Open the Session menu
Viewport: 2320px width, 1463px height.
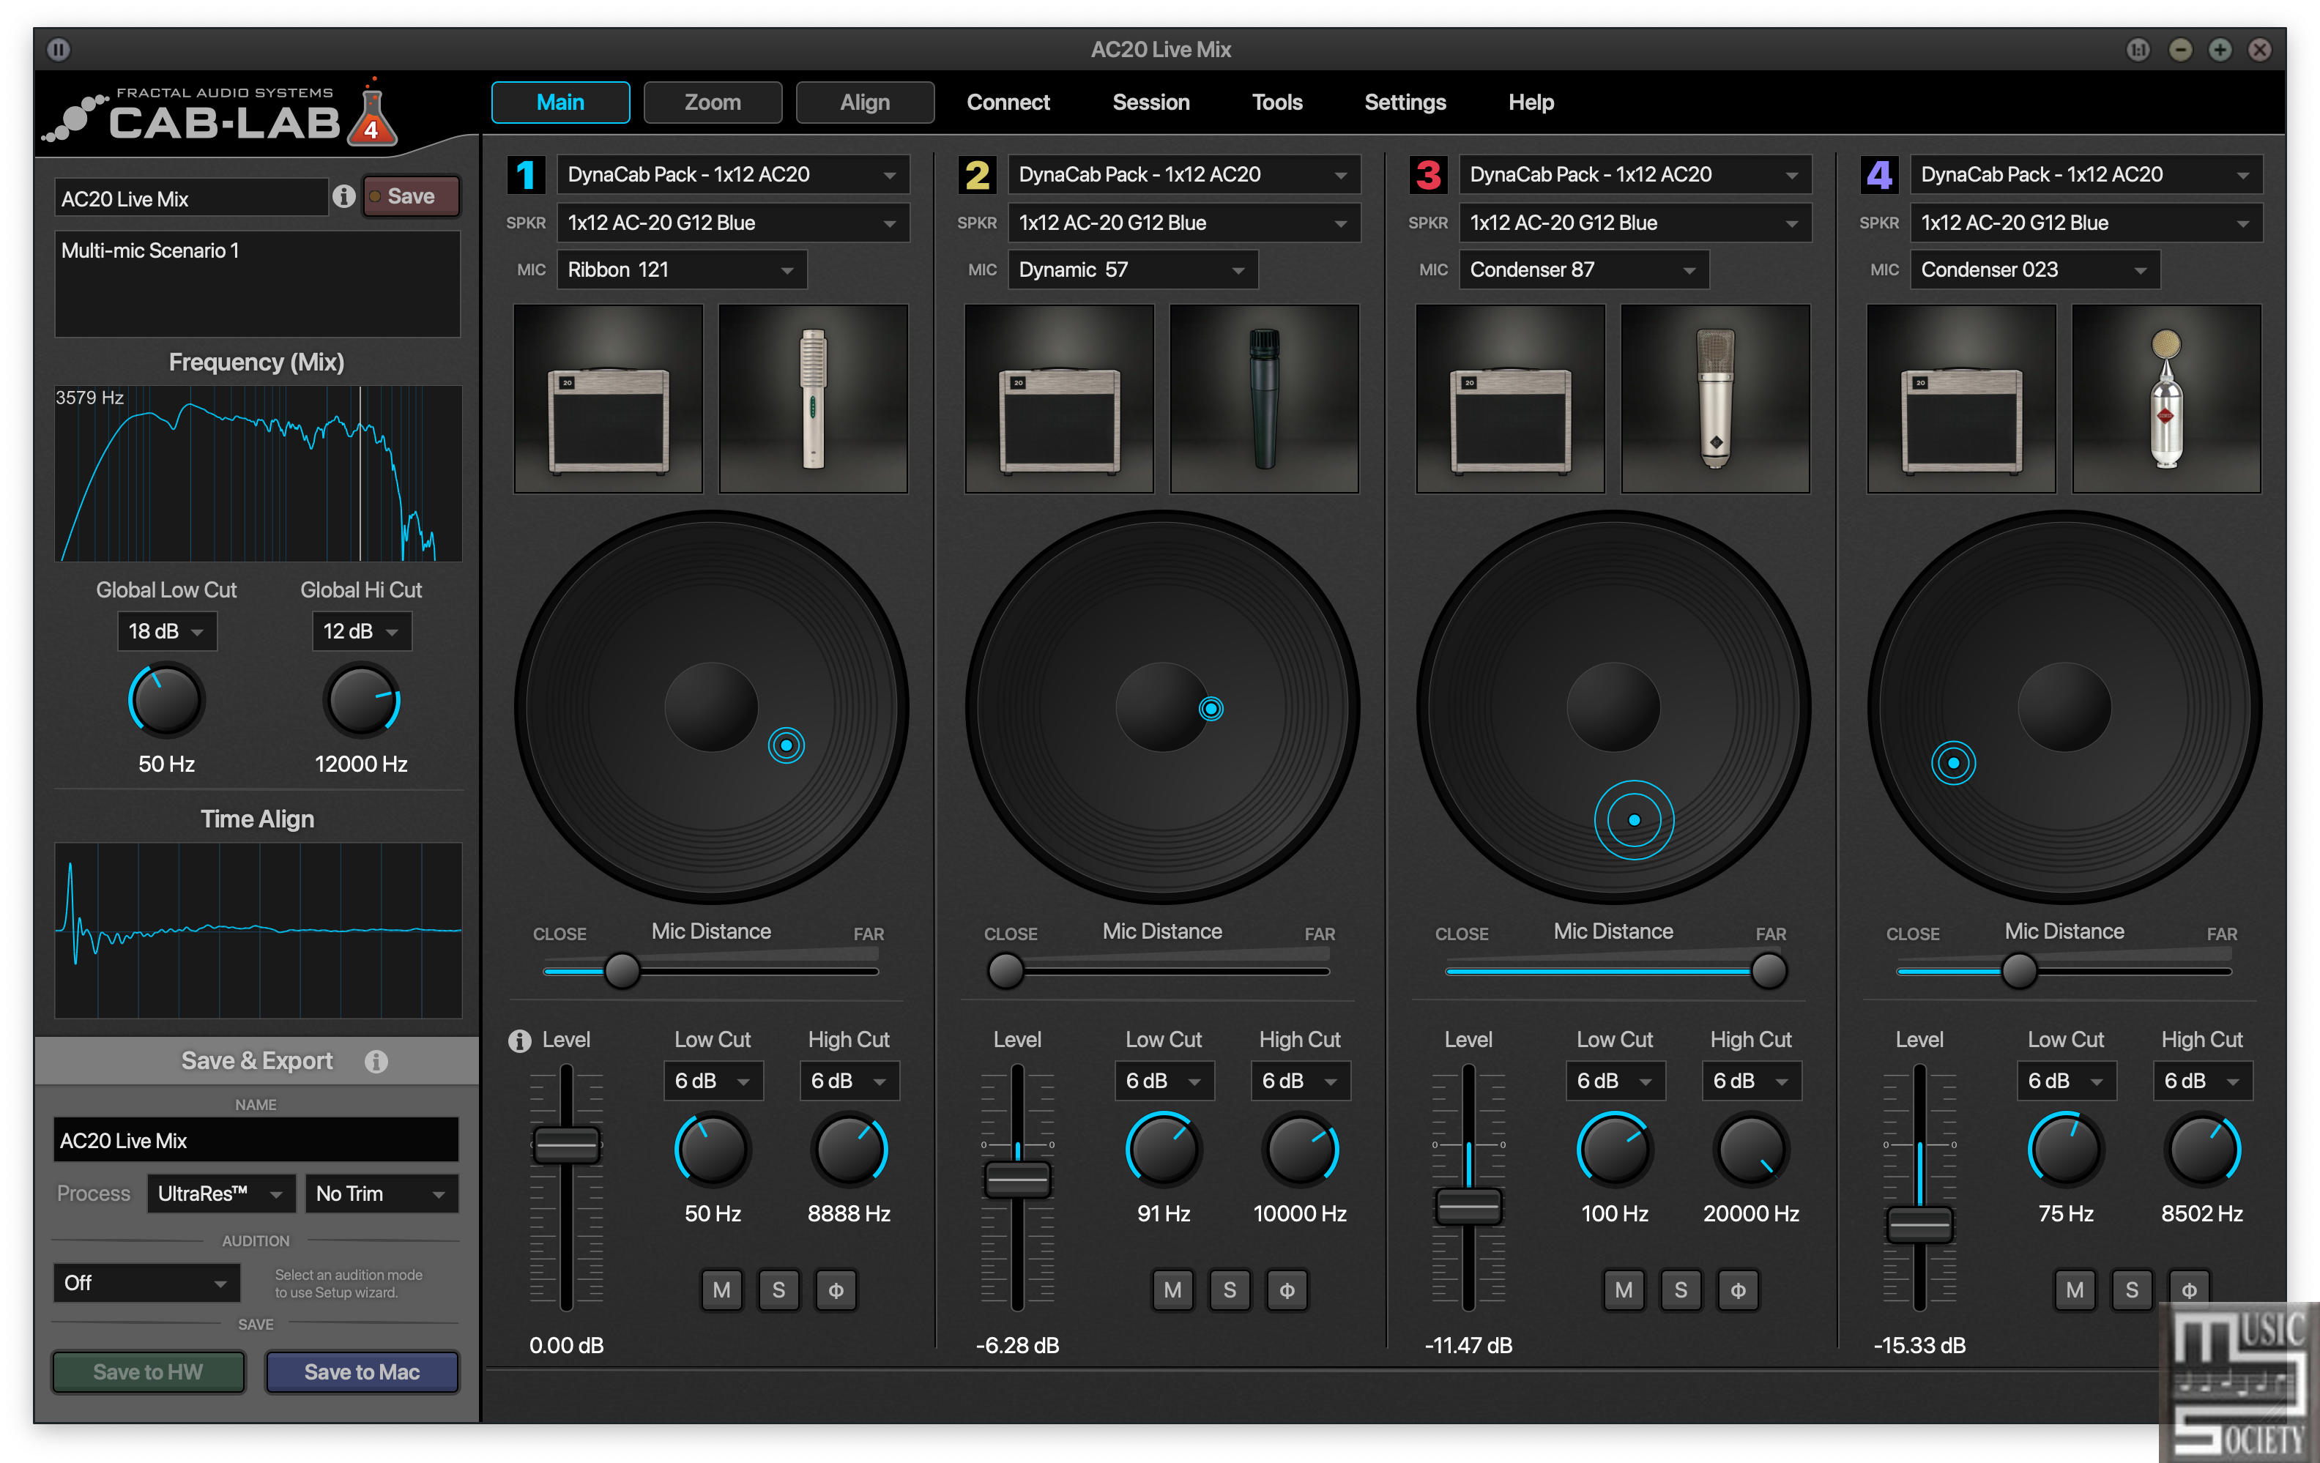point(1151,102)
